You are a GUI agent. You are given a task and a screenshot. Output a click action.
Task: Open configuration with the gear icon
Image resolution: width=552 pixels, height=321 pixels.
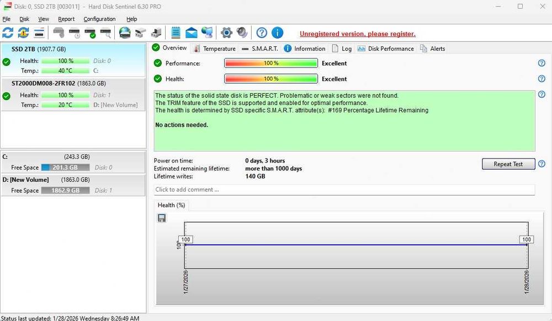click(226, 33)
